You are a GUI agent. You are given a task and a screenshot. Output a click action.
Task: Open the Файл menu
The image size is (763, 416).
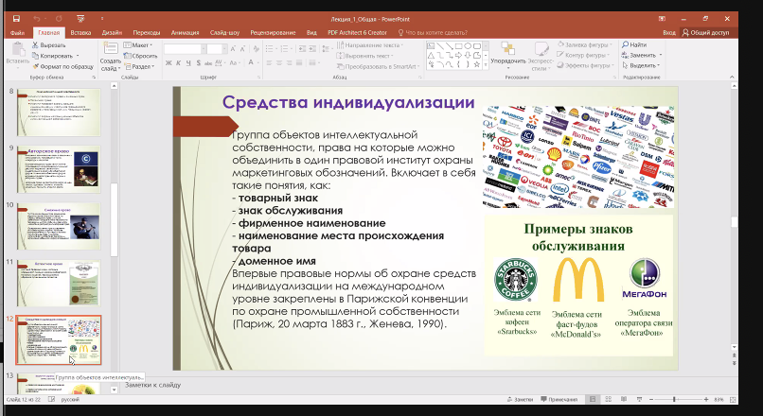pyautogui.click(x=17, y=32)
